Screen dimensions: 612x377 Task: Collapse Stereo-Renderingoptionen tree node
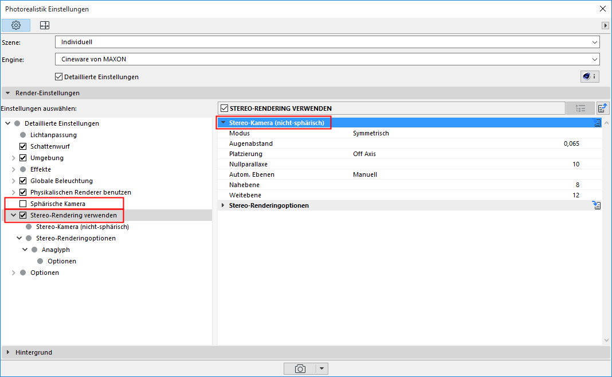pos(19,238)
